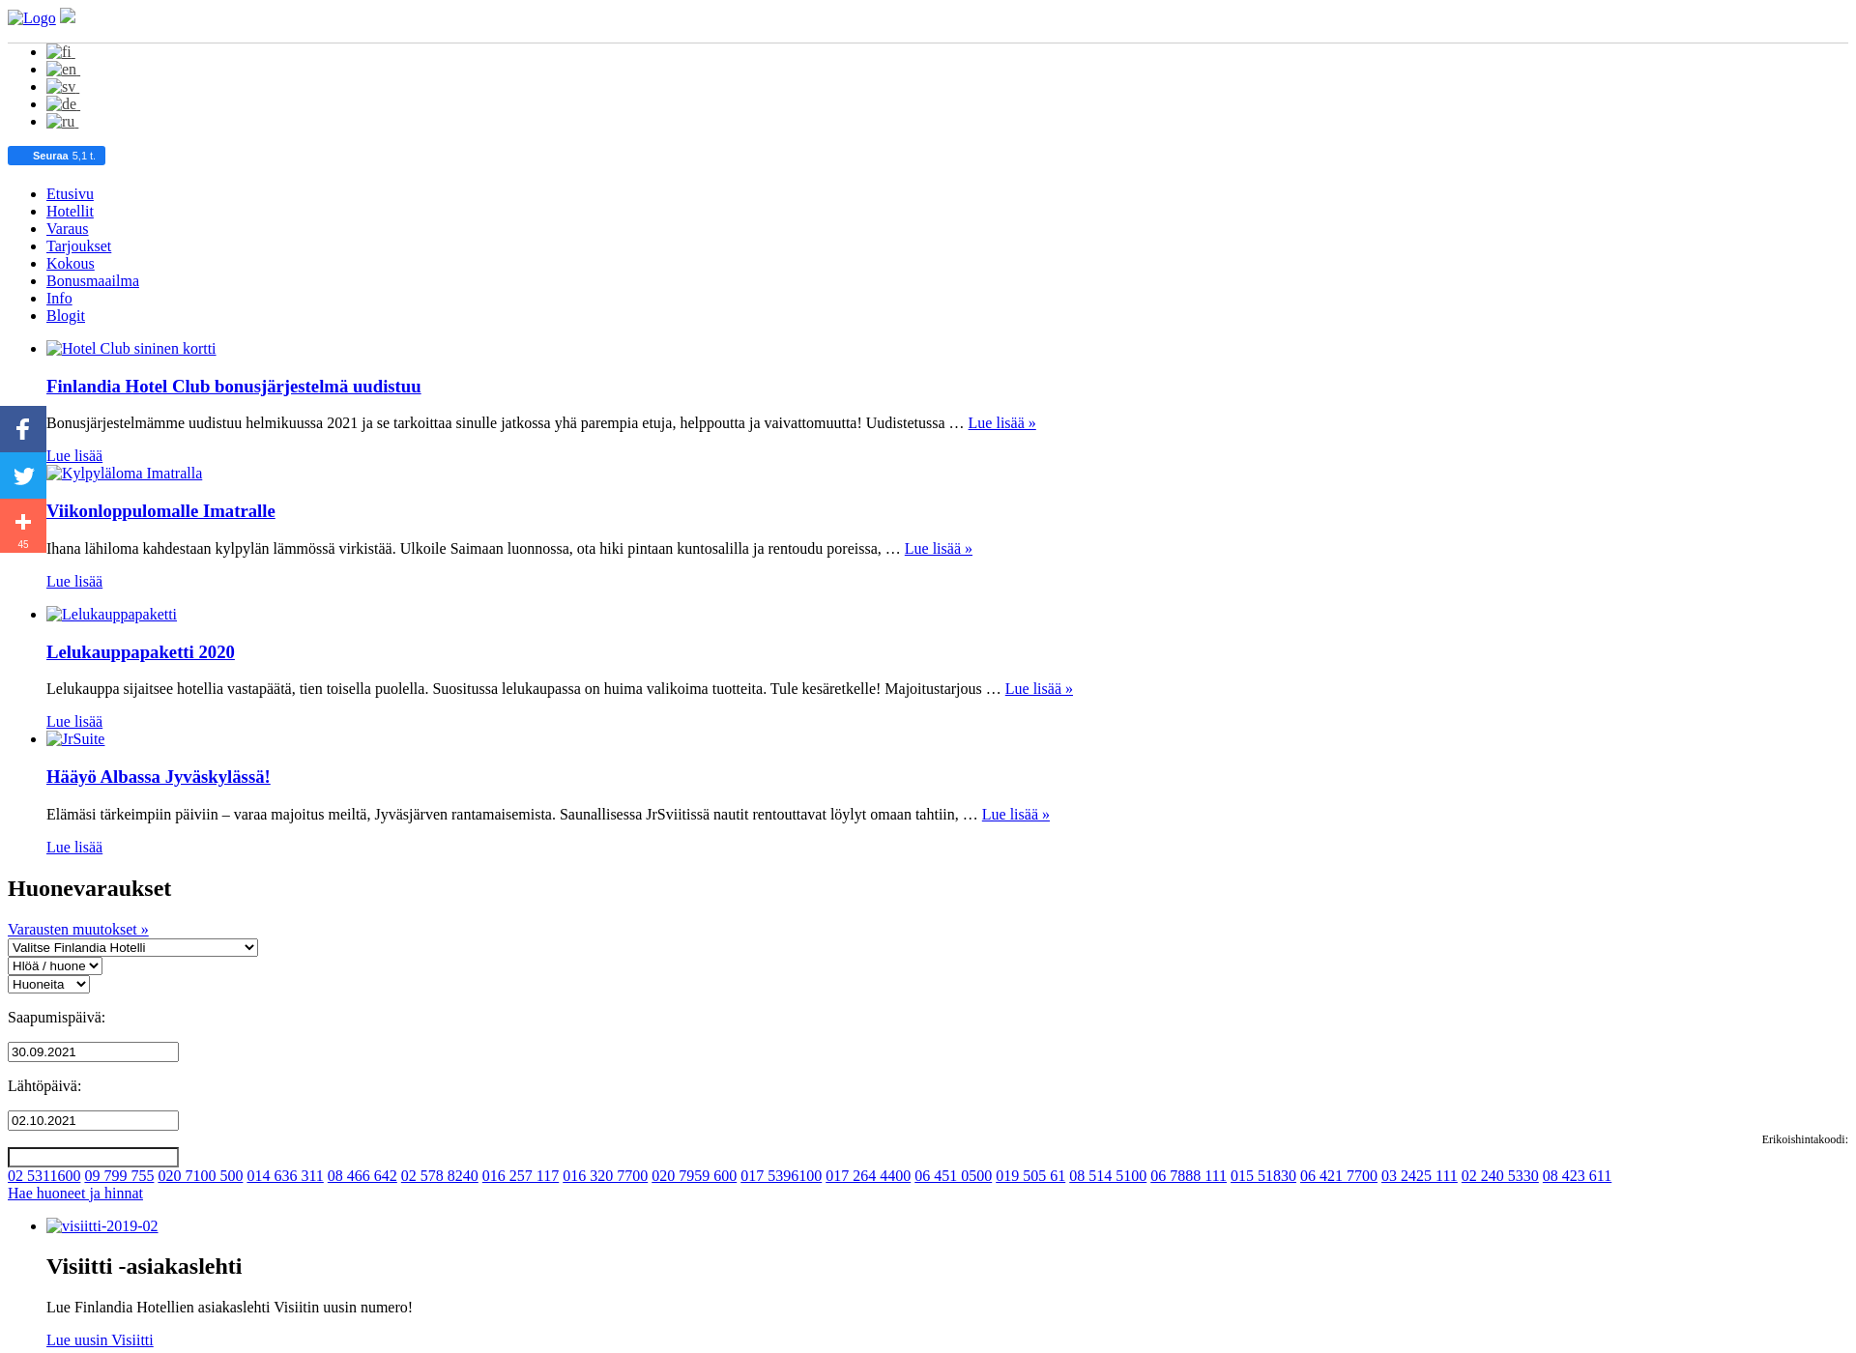Open the Huoneita dropdown selector

tap(47, 984)
